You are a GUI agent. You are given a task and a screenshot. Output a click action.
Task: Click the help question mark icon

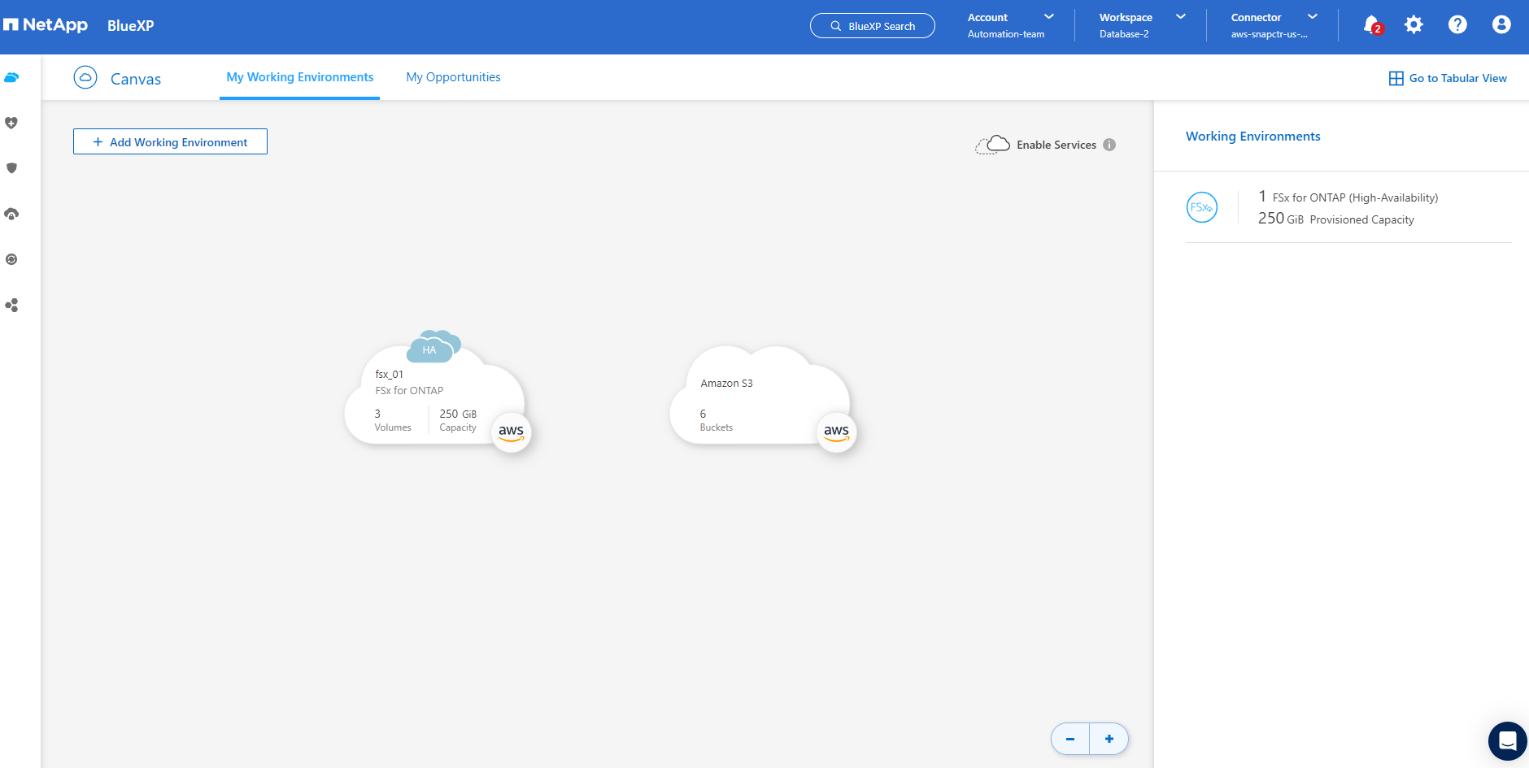[1457, 25]
